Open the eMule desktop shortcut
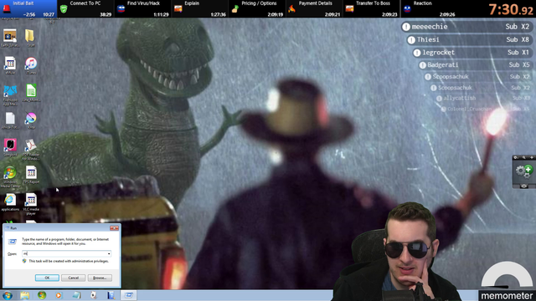Viewport: 536px width, 301px height. (x=10, y=65)
